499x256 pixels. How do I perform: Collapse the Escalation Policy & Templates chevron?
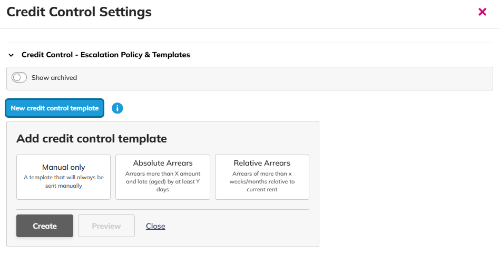(x=11, y=55)
